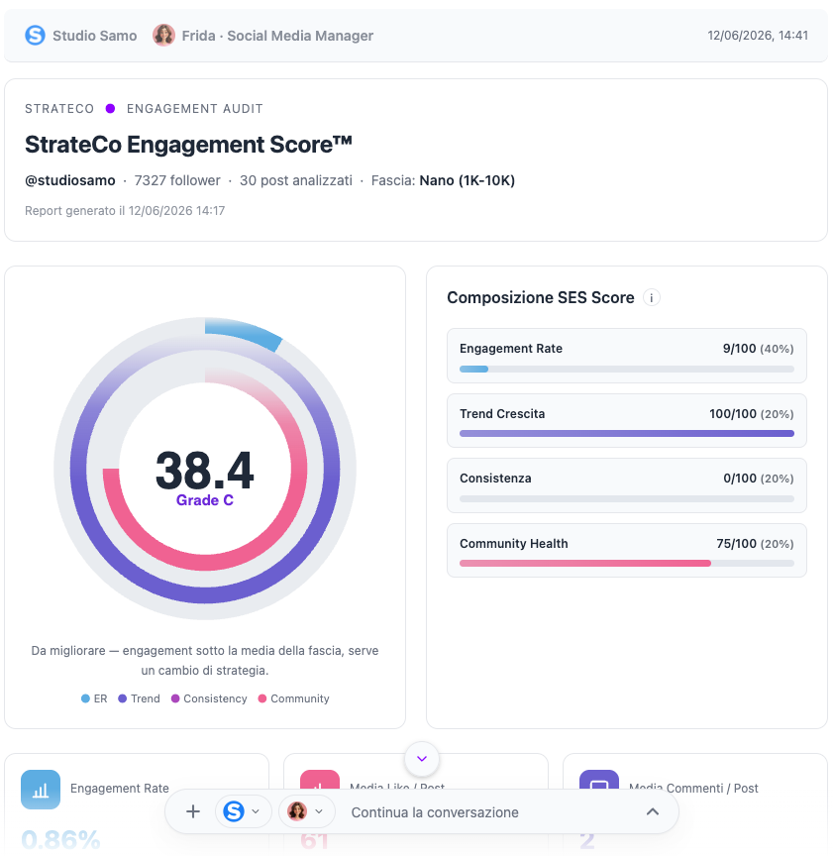Screen dimensions: 833x856
Task: Click the purple Trend Crescita progress bar
Action: [627, 434]
